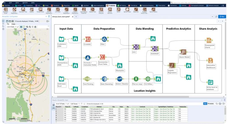Image resolution: width=228 pixels, height=124 pixels.
Task: Zoom out canvas with minus button
Action: tap(219, 21)
